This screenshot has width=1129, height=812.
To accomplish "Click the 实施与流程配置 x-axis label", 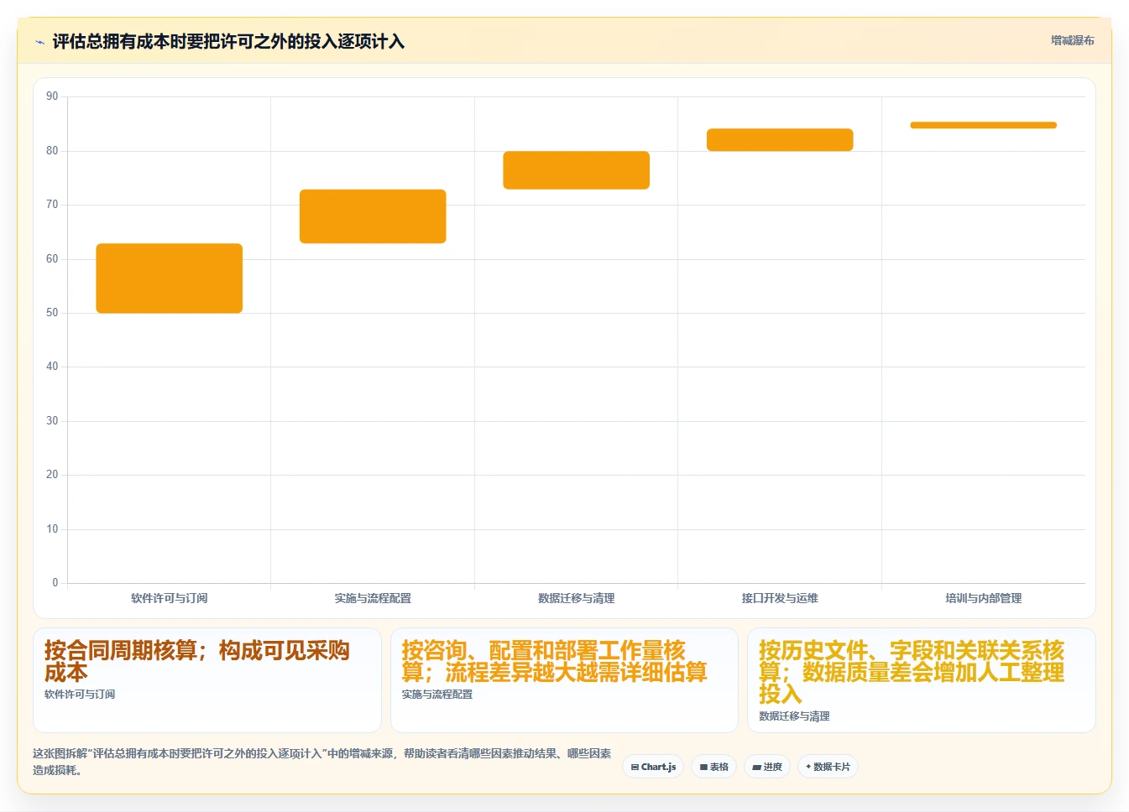I will pos(373,598).
